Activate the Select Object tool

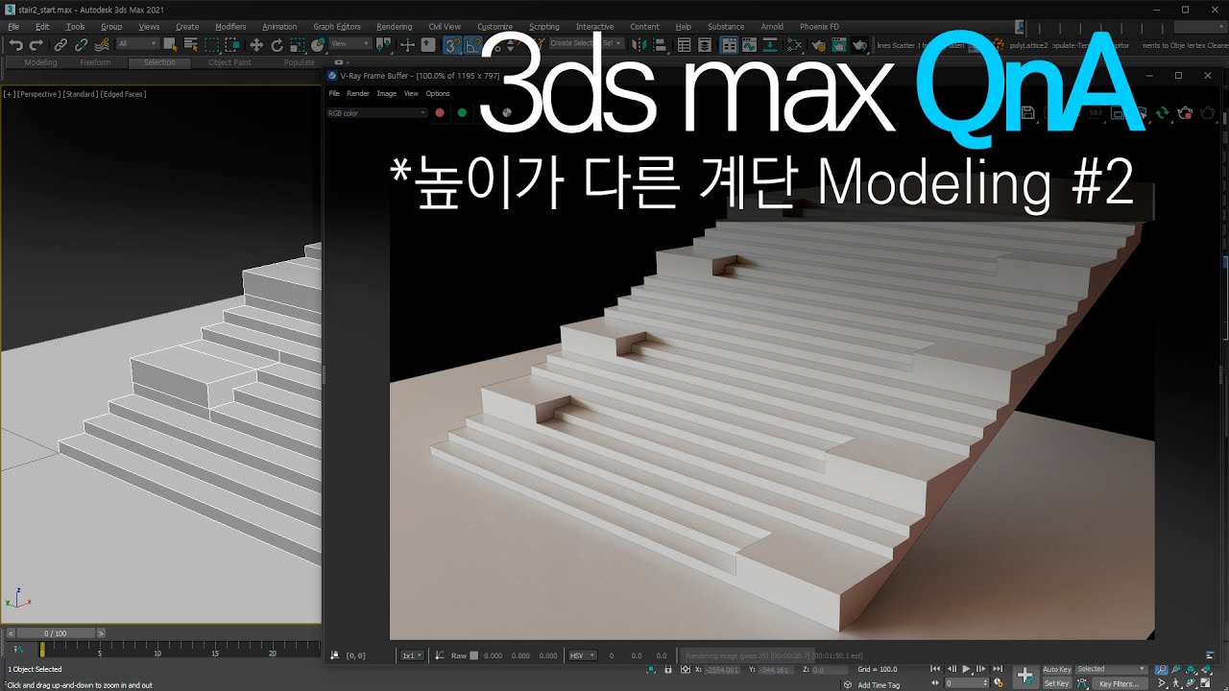tap(169, 44)
